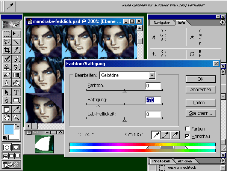227x171 pixels.
Task: Uncheck the Vorschau preview checkbox
Action: 187,136
